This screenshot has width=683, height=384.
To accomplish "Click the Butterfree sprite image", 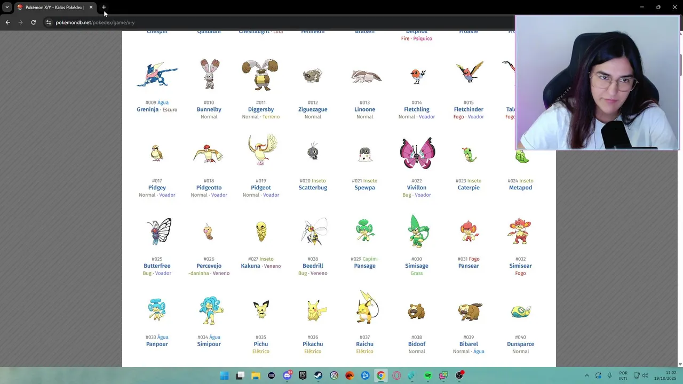I will 159,231.
